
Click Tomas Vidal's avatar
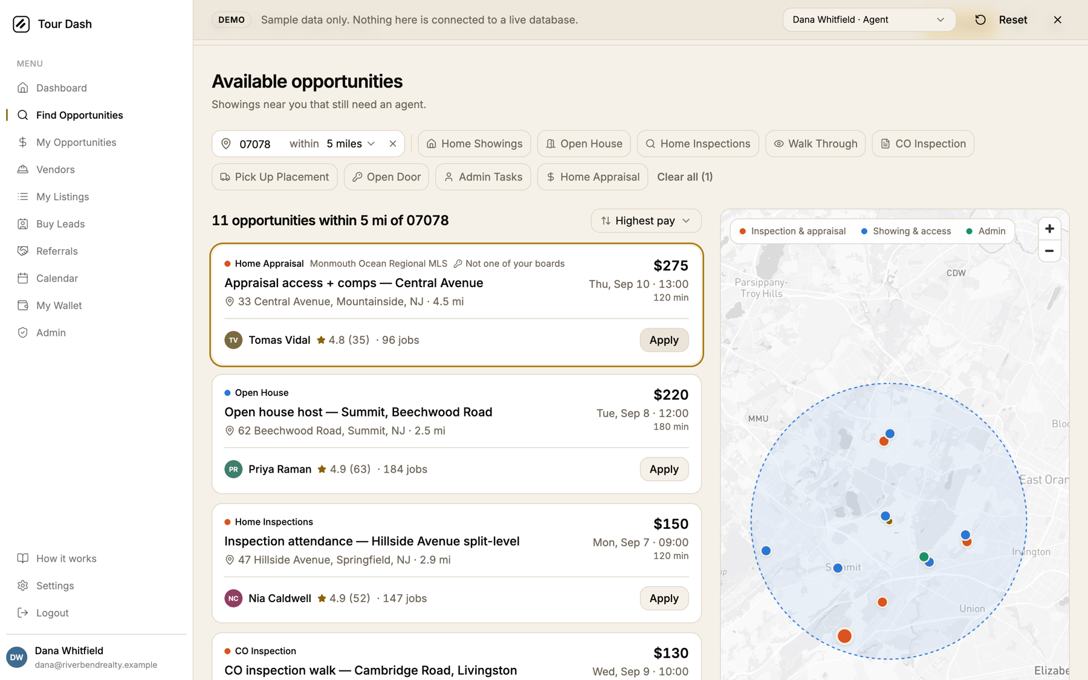(x=233, y=340)
